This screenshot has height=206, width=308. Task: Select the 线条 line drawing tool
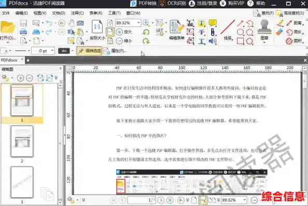(228, 30)
